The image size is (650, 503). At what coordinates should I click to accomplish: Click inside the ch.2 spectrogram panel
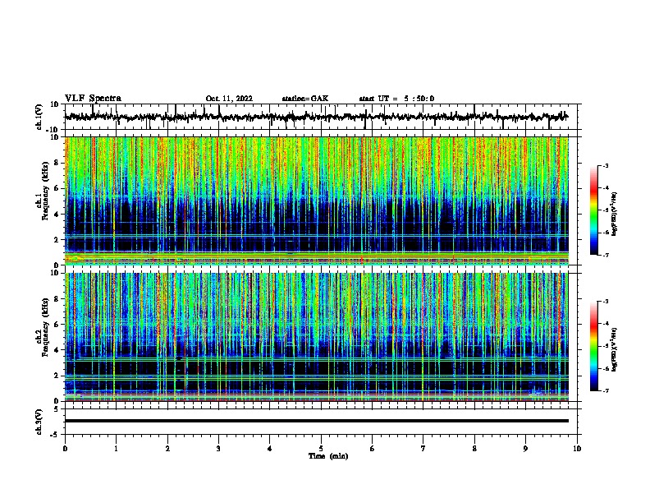(317, 337)
